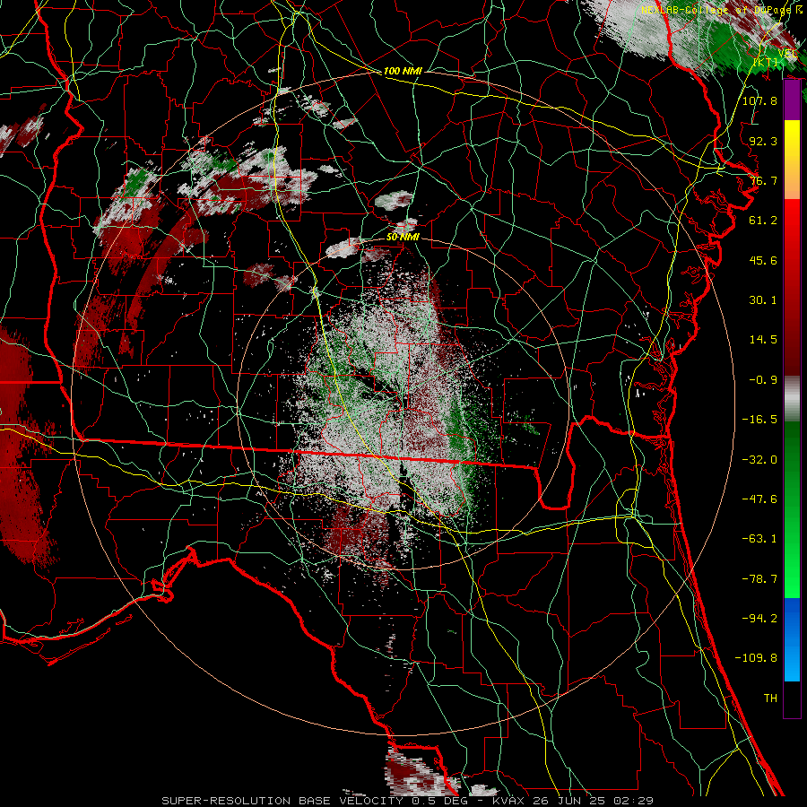Click the -94.2 velocity scale value
The width and height of the screenshot is (807, 807).
pos(759,619)
